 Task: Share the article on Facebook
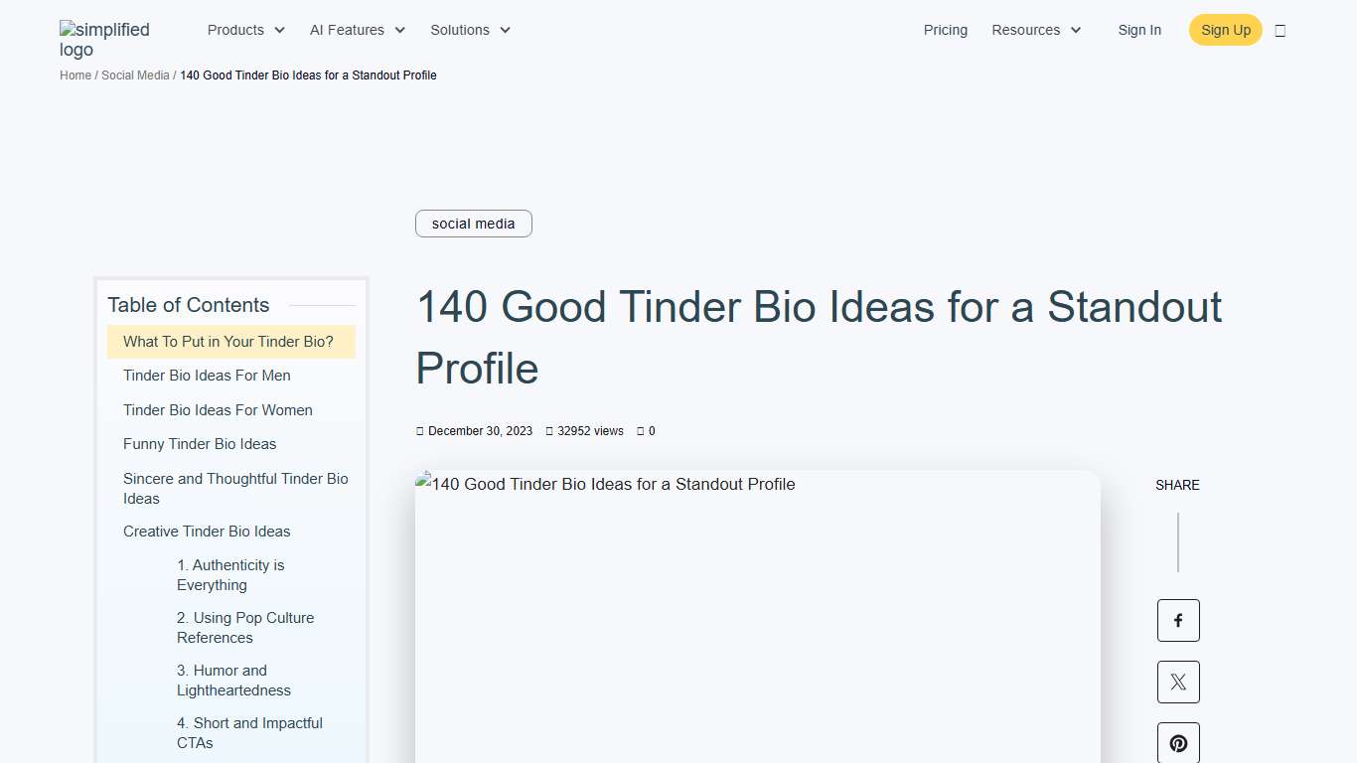[x=1178, y=620]
